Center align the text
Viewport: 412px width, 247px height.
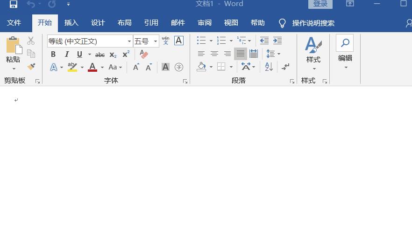click(214, 54)
